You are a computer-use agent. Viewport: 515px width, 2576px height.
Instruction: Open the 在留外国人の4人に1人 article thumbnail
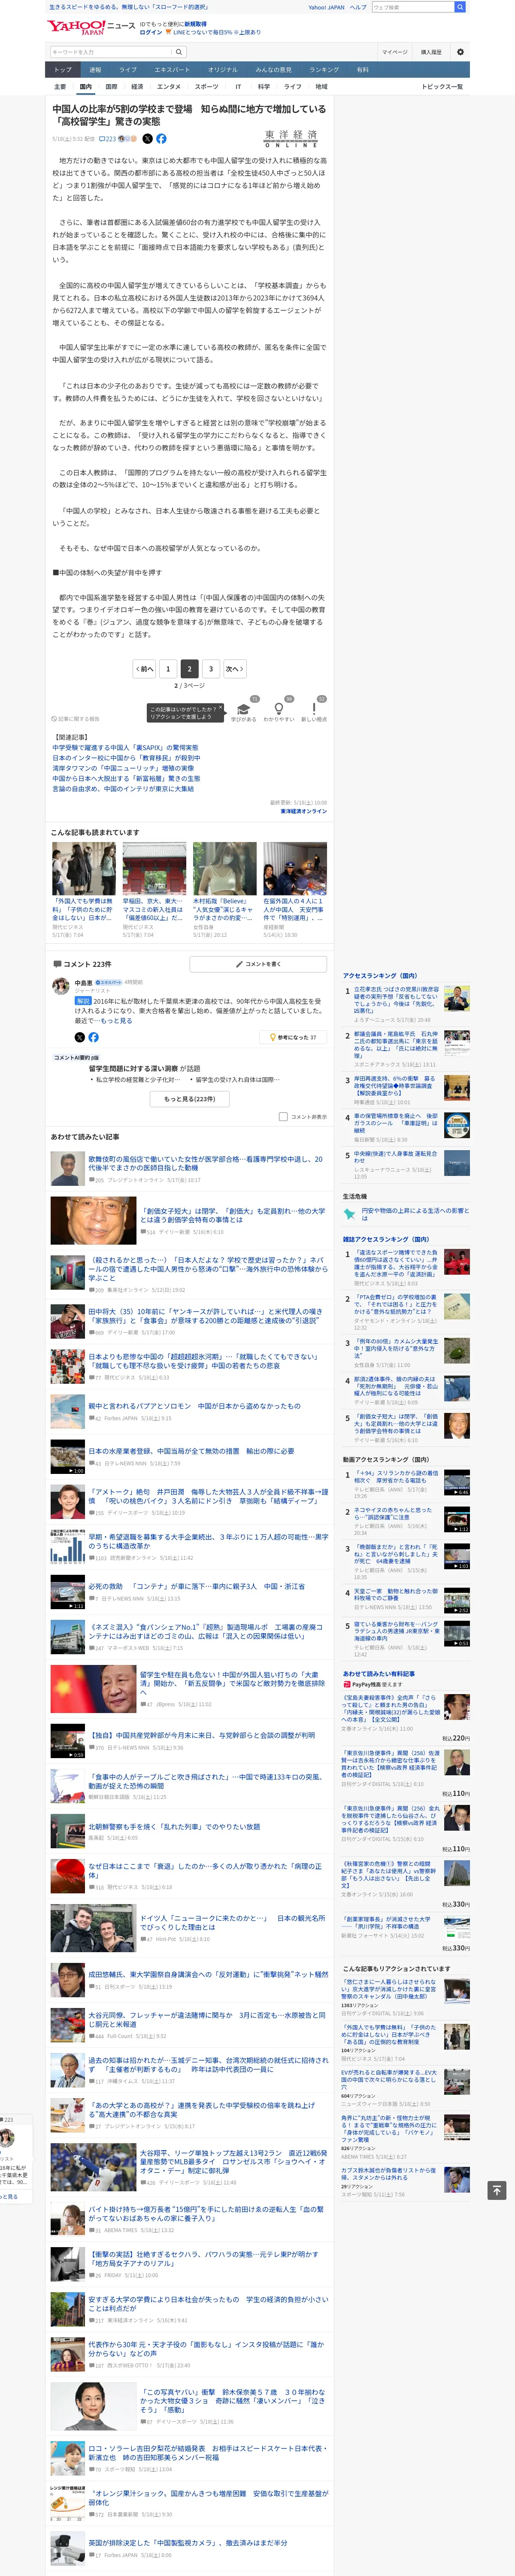295,868
